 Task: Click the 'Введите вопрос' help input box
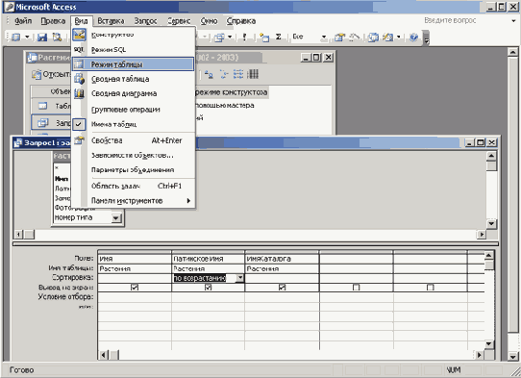click(x=465, y=20)
